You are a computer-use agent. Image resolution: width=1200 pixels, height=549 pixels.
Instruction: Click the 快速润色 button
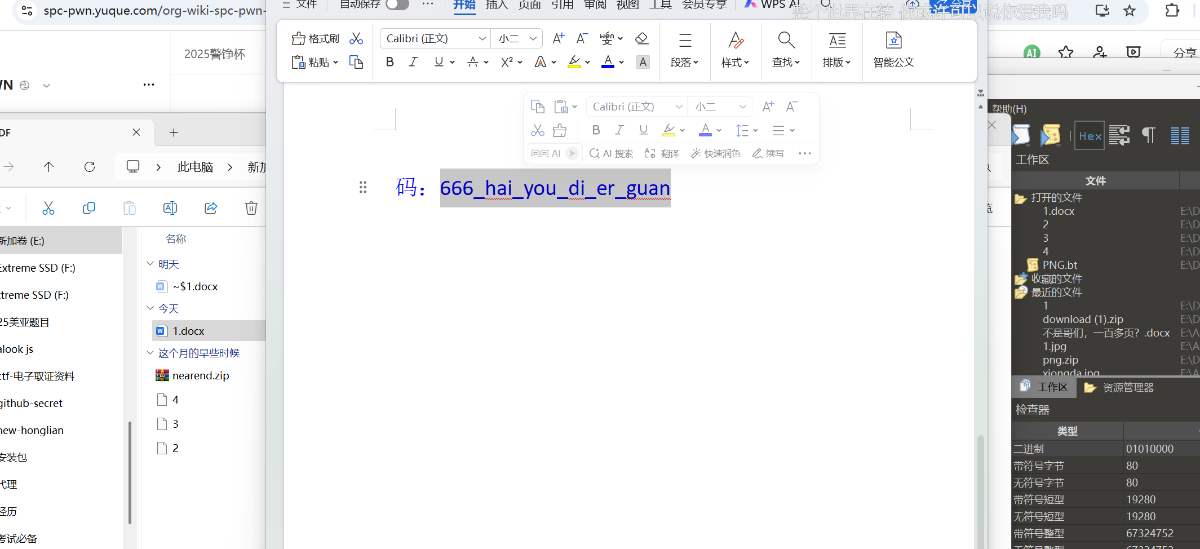coord(715,153)
